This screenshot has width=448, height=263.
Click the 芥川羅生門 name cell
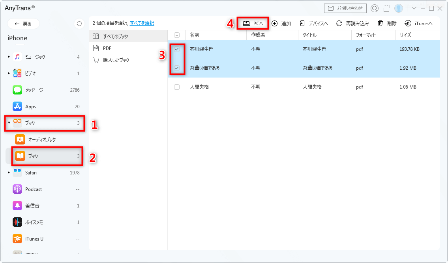coord(201,49)
